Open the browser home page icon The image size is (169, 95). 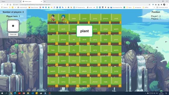tap(10, 5)
